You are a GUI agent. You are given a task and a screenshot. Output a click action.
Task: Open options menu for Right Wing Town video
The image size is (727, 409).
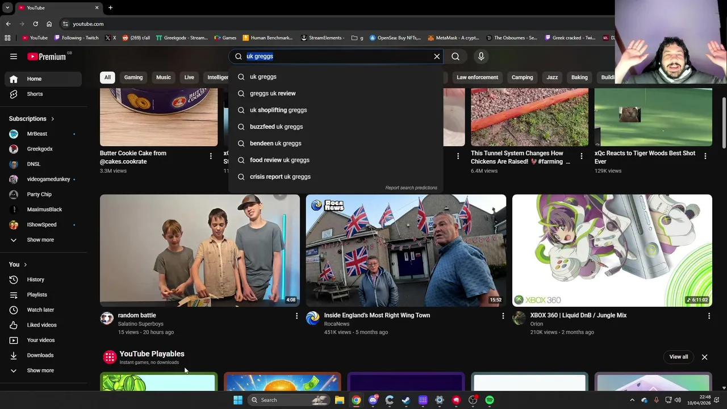(503, 316)
